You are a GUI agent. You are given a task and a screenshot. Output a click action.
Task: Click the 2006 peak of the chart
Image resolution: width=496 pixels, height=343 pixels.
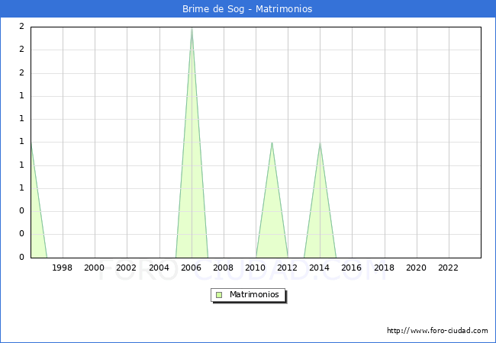point(192,29)
